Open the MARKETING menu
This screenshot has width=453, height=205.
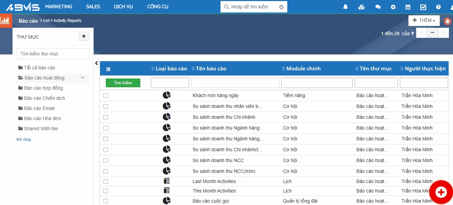click(58, 7)
